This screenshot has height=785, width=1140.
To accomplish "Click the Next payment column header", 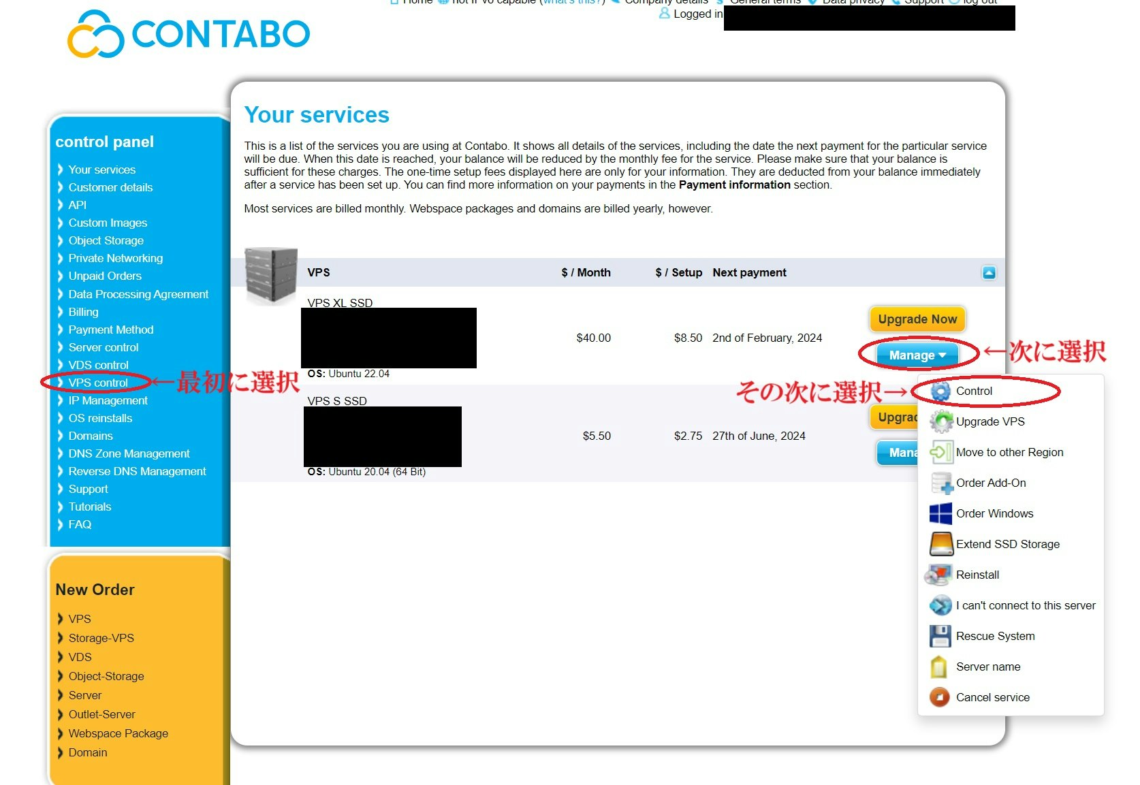I will (x=749, y=272).
